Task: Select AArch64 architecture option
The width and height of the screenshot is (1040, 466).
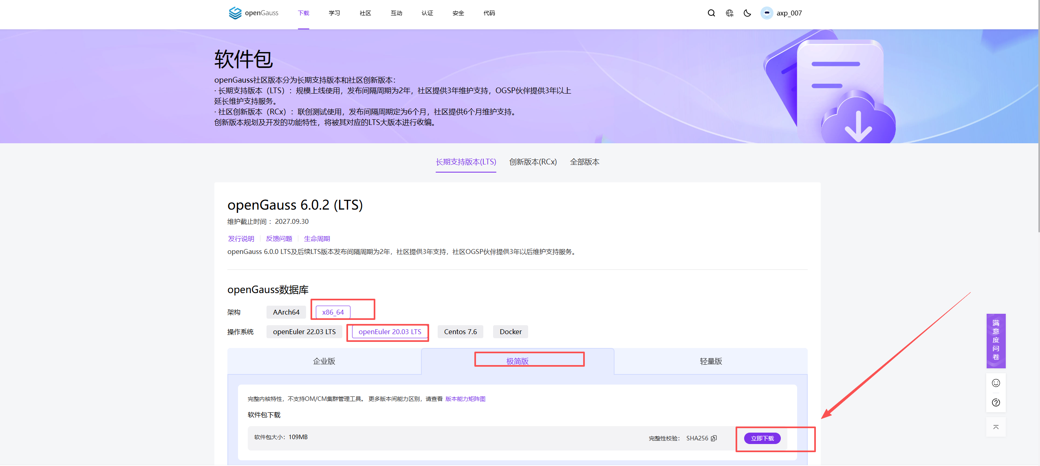Action: pos(286,312)
